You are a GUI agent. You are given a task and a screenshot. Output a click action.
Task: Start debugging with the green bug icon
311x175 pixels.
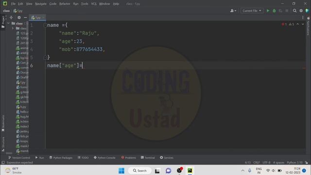[x=274, y=11]
